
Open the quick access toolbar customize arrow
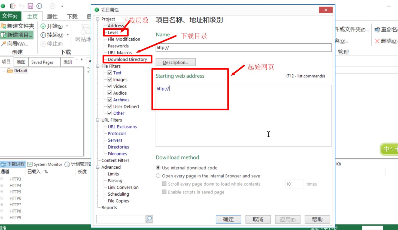(x=62, y=6)
